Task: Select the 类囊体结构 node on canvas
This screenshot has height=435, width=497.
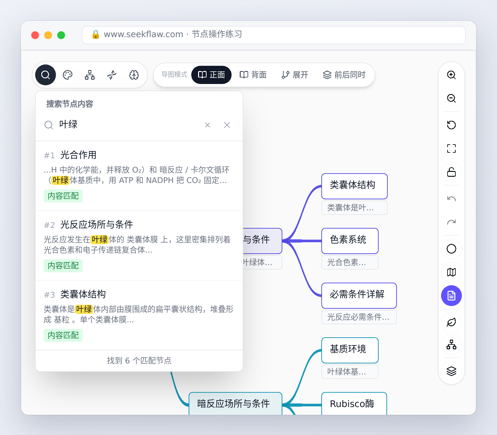Action: [x=355, y=186]
